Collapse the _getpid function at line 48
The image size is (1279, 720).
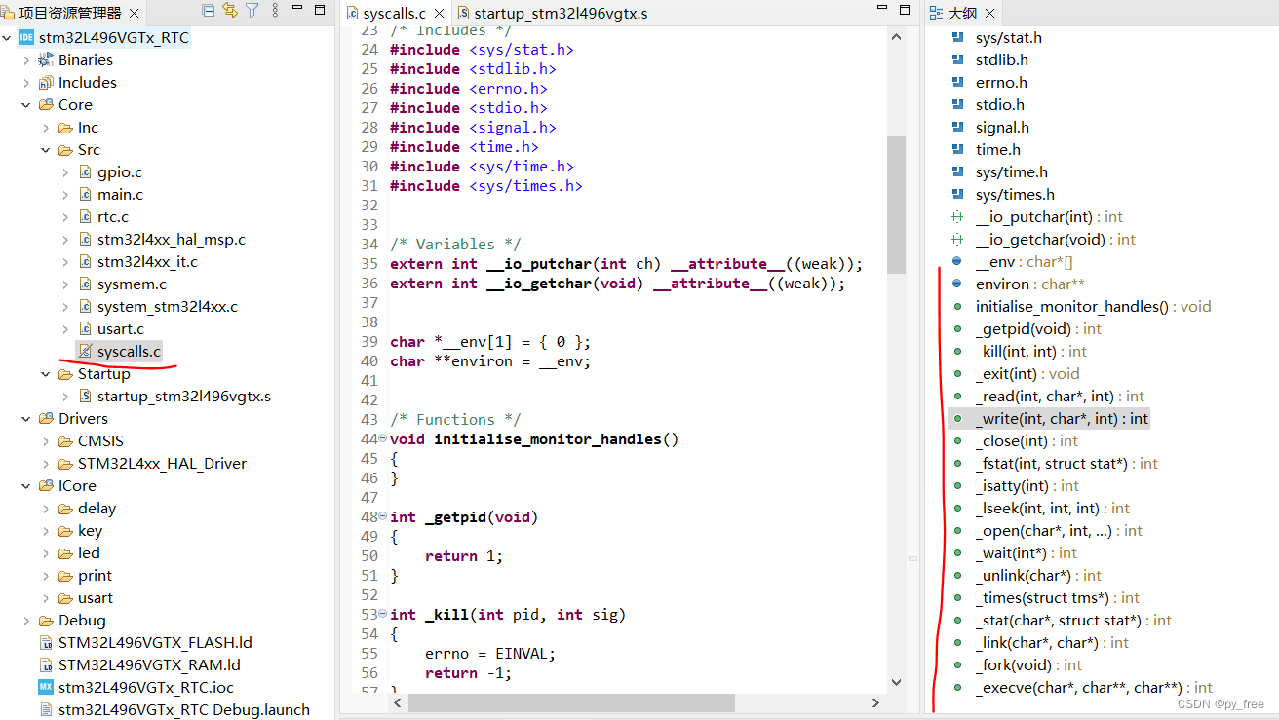(382, 516)
